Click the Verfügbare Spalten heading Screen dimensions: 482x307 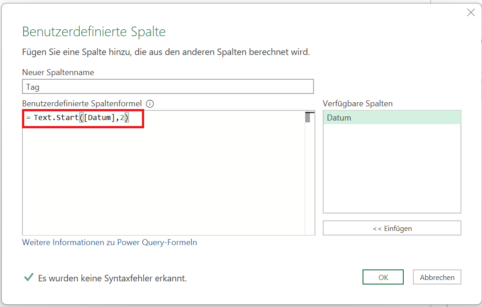tap(357, 104)
